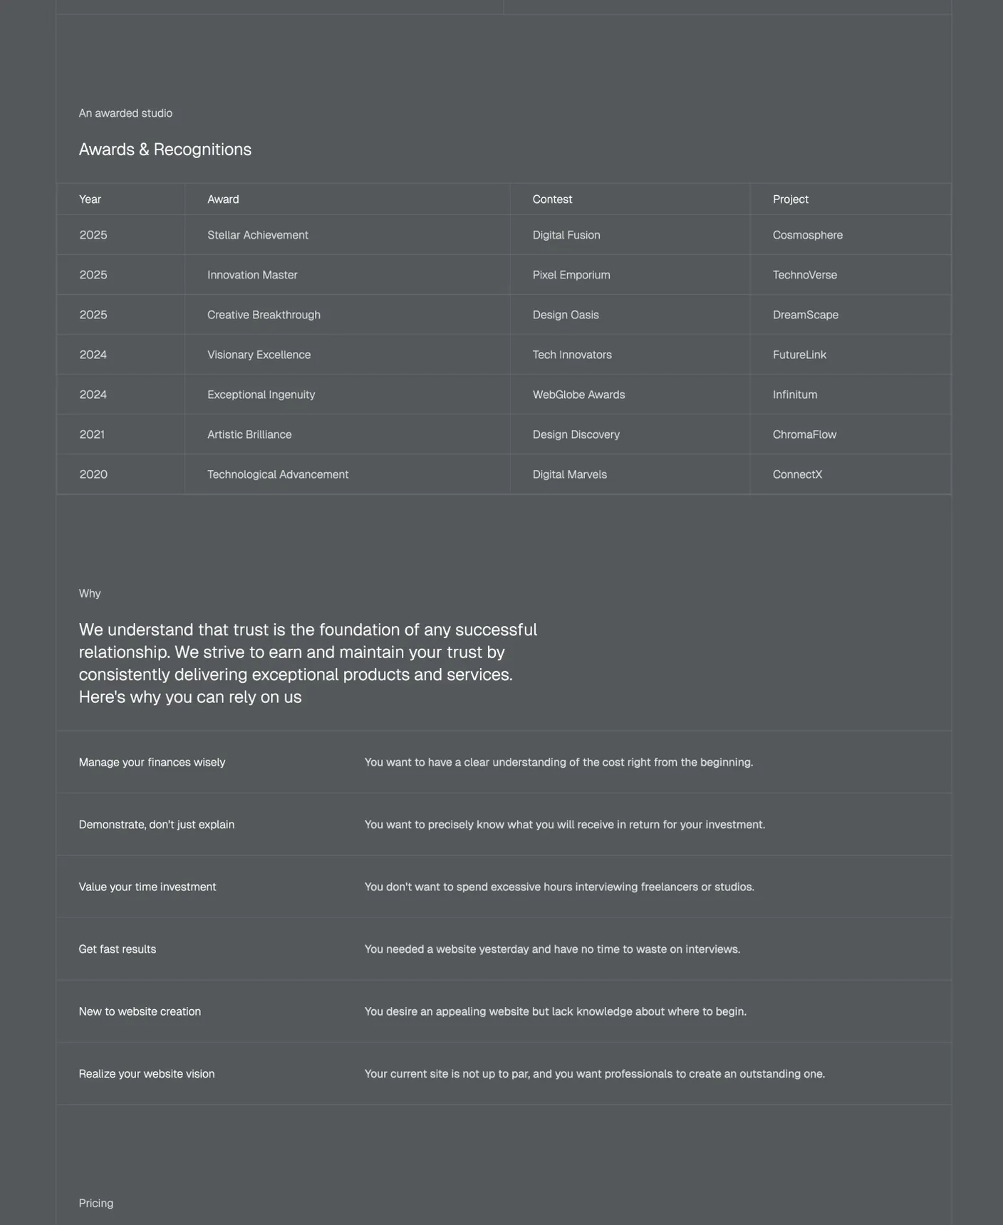Viewport: 1003px width, 1225px height.
Task: Click the TechnoVerse project entry
Action: click(x=804, y=275)
